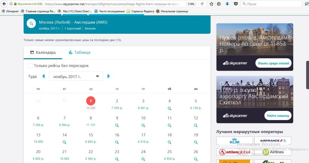Switch to the Таблица tab
This screenshot has width=309, height=163.
coord(79,52)
